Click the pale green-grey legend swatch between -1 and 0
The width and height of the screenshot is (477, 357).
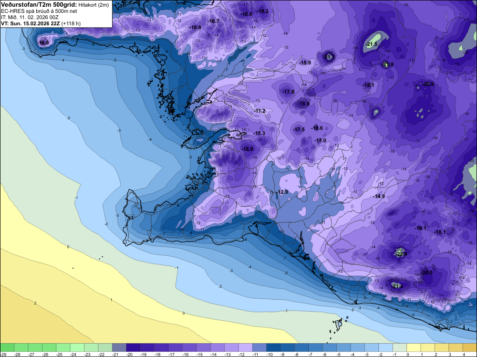point(400,347)
